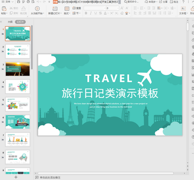Click the find command search field

click(x=131, y=2)
